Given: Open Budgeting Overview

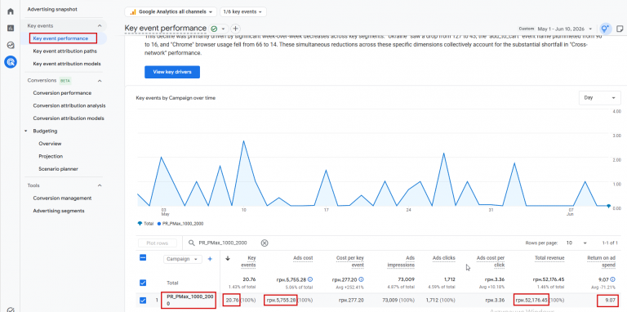Looking at the screenshot, I should 50,144.
